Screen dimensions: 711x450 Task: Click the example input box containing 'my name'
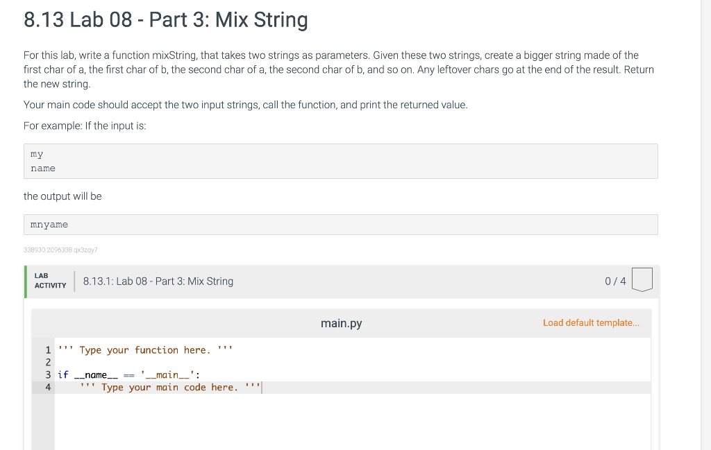coord(340,161)
